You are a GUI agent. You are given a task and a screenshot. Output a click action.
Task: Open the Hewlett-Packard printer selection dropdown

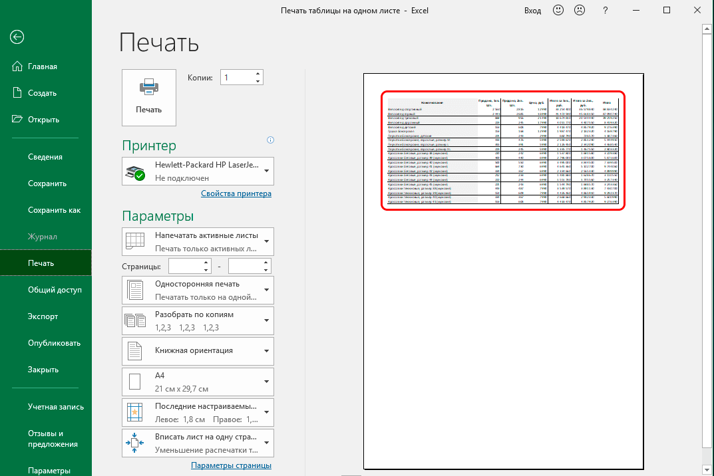click(x=198, y=171)
